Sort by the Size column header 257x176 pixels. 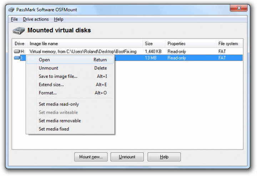[x=154, y=44]
